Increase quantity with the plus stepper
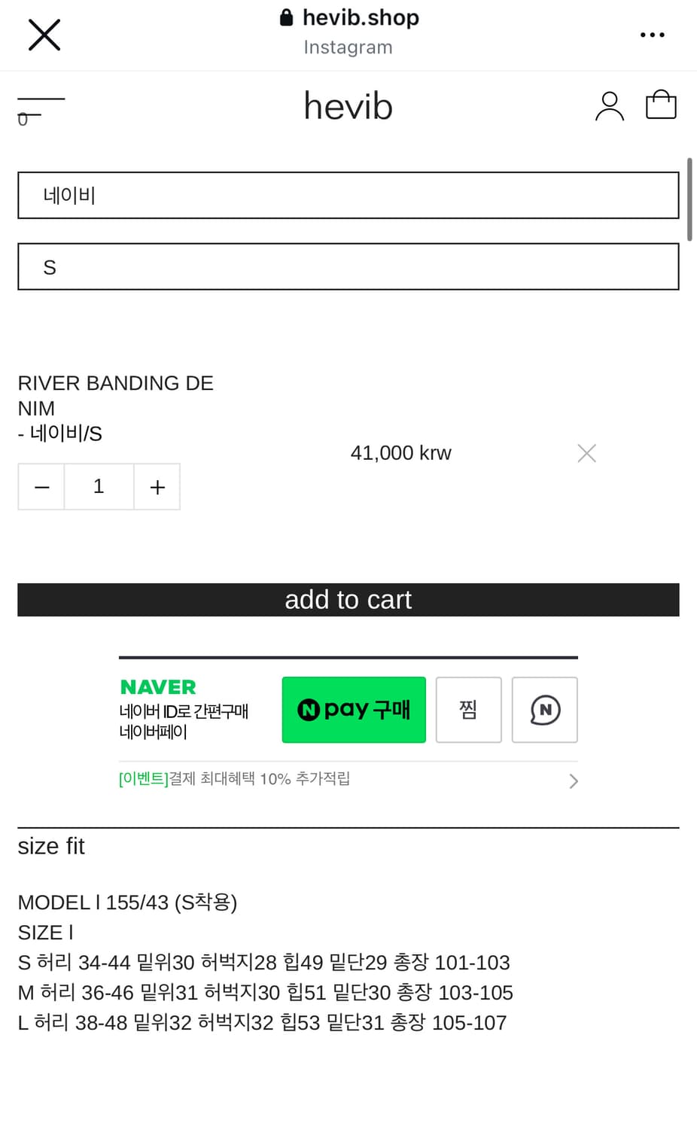Viewport: 697px width, 1129px height. 157,486
